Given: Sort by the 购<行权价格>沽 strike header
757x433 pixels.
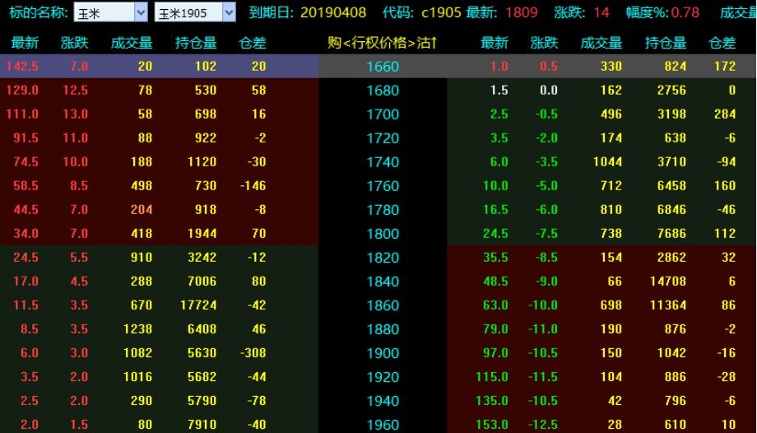Looking at the screenshot, I should coord(381,43).
